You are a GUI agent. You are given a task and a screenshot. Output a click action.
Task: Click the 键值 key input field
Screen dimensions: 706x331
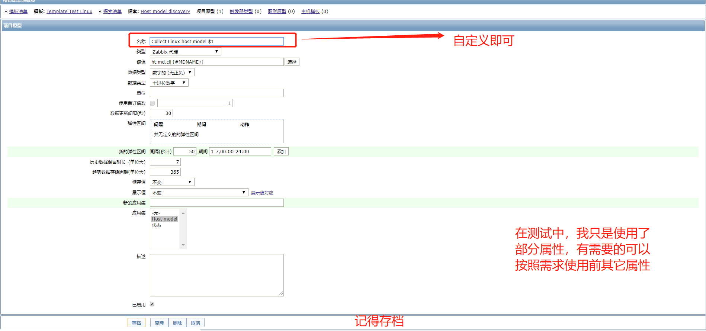pyautogui.click(x=217, y=62)
